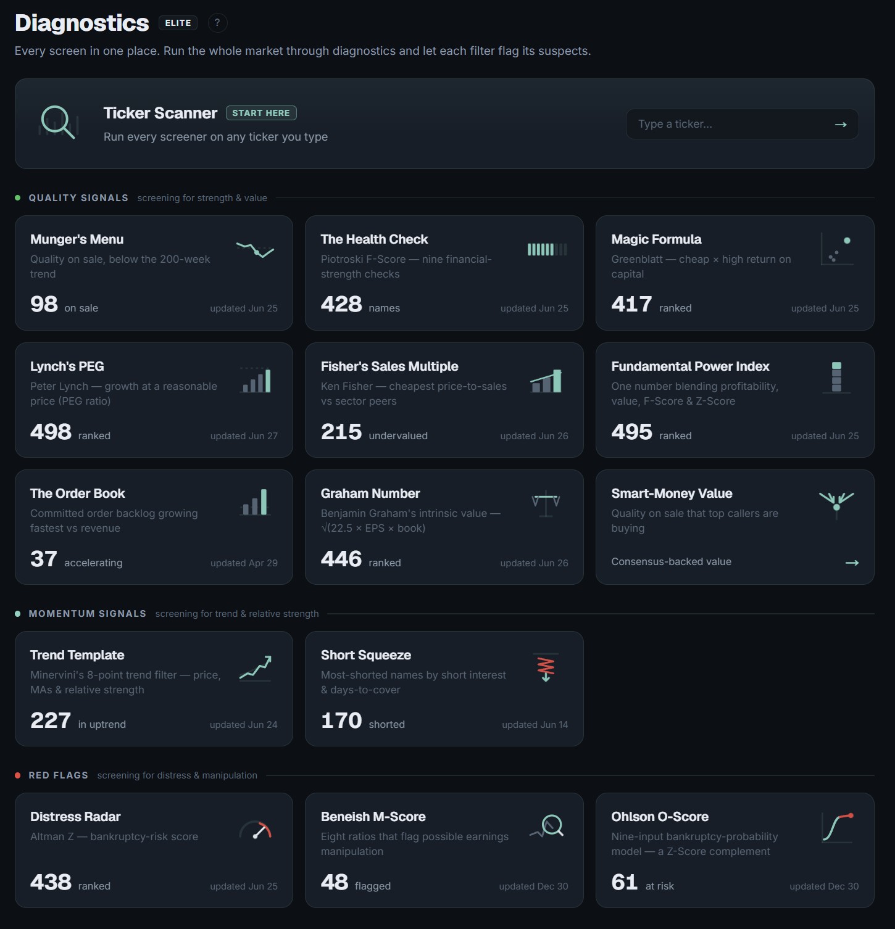The width and height of the screenshot is (895, 929).
Task: Click the help question mark icon
Action: (x=217, y=23)
